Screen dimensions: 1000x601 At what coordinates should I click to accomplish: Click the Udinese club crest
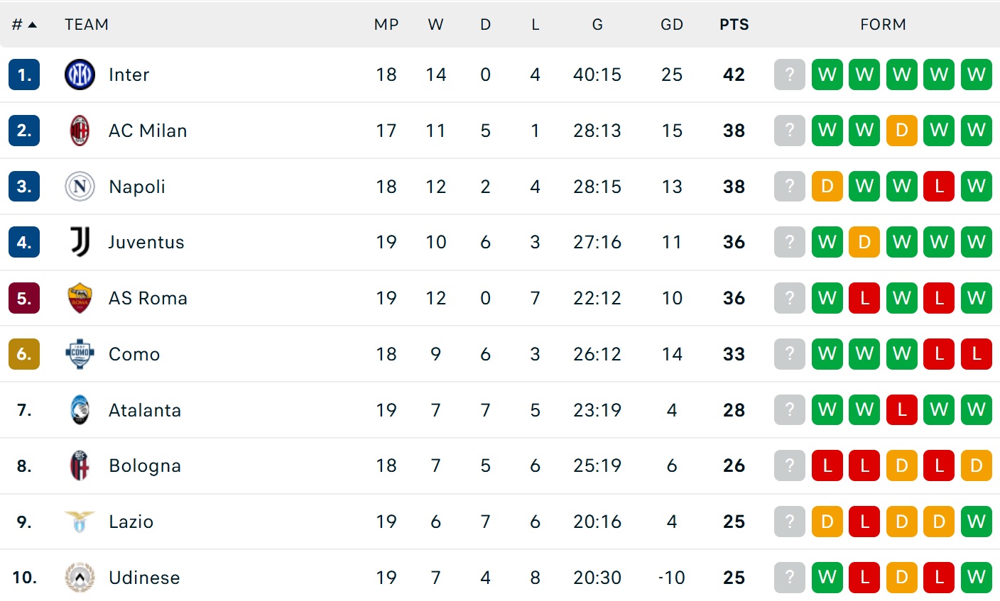pyautogui.click(x=80, y=578)
